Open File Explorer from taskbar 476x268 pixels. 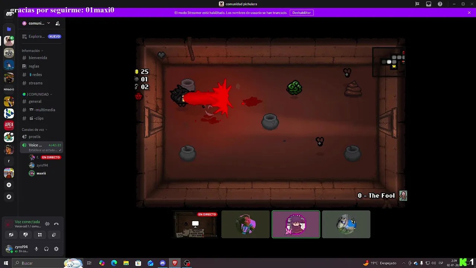(126, 263)
